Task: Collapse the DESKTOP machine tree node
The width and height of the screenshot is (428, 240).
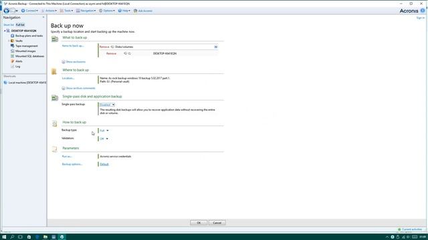Action: 5,31
